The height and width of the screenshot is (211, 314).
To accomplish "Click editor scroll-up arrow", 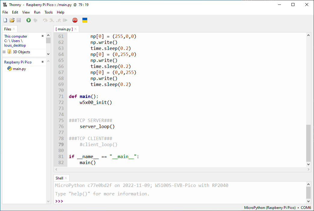I will pos(308,35).
